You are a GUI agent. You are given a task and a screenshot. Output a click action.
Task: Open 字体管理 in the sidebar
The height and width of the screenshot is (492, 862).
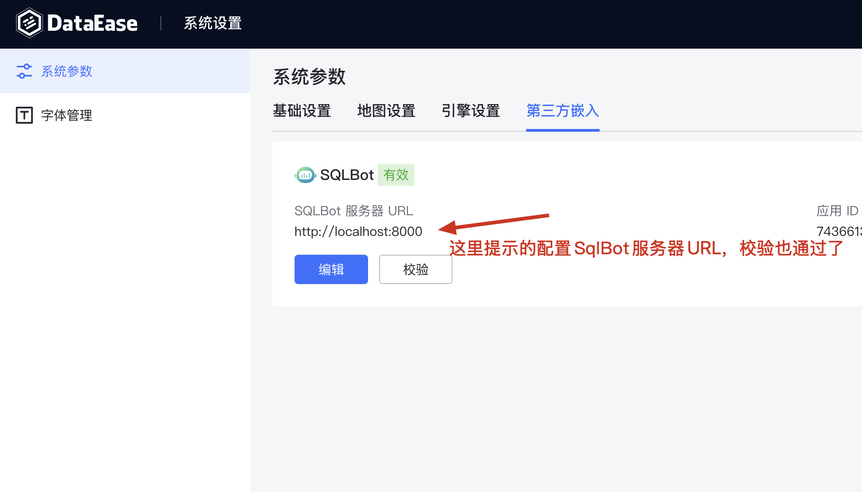tap(67, 115)
